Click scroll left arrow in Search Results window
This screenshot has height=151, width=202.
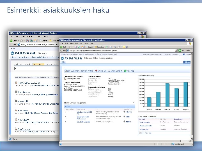click(11, 136)
